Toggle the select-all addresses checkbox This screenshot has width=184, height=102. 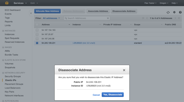coord(37,25)
